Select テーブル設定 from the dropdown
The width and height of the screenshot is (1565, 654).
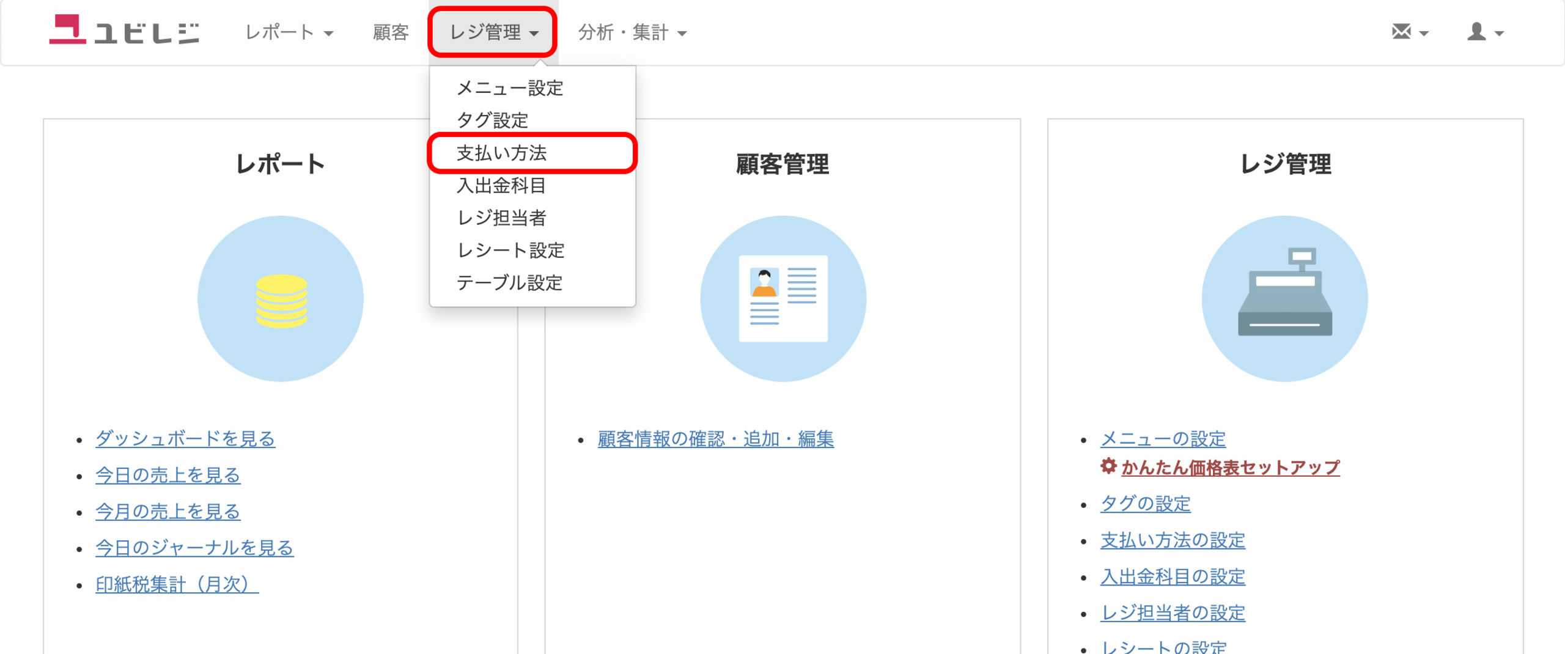click(x=532, y=282)
